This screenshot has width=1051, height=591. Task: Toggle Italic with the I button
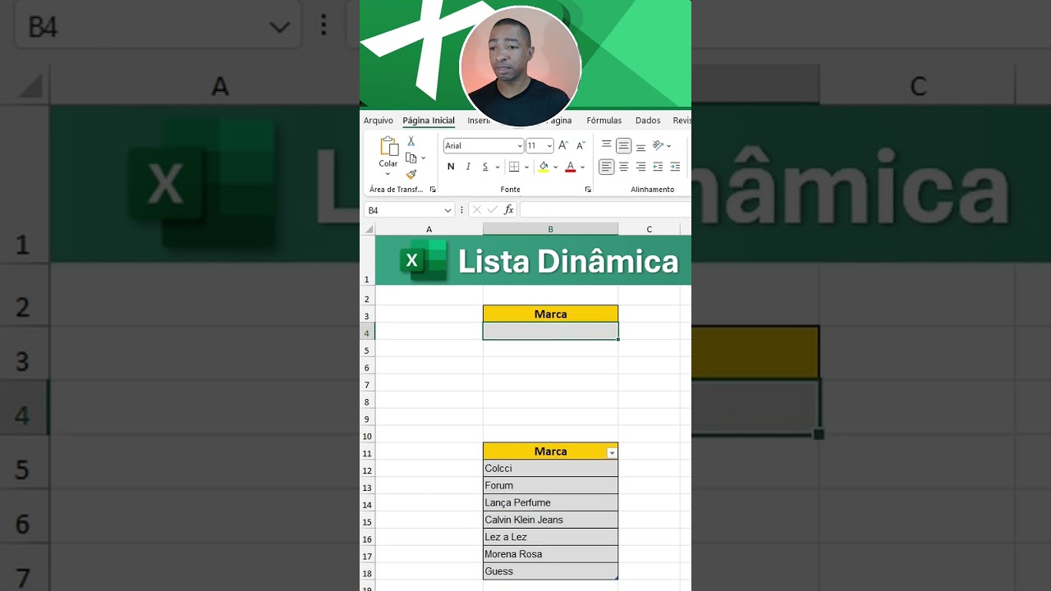pyautogui.click(x=468, y=167)
